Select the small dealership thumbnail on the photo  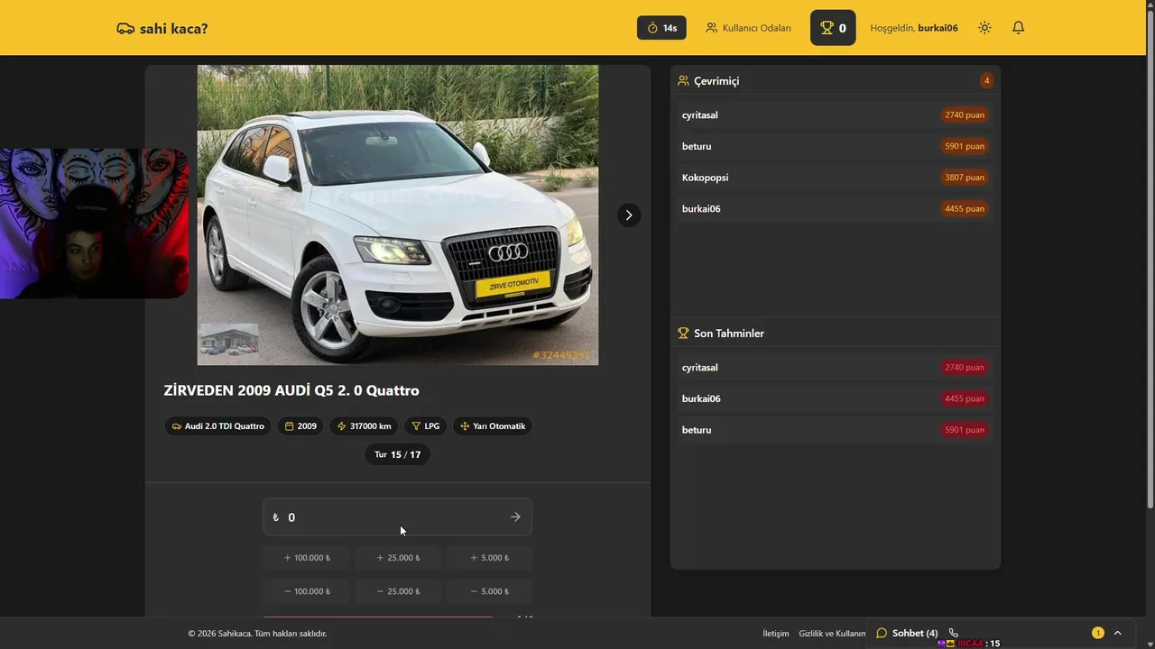[x=229, y=339]
